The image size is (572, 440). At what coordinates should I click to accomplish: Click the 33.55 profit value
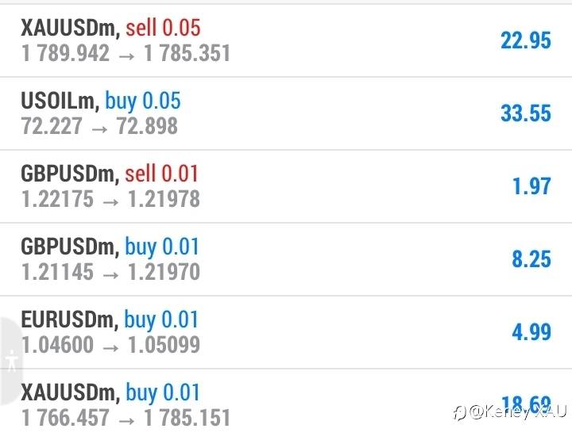(525, 113)
